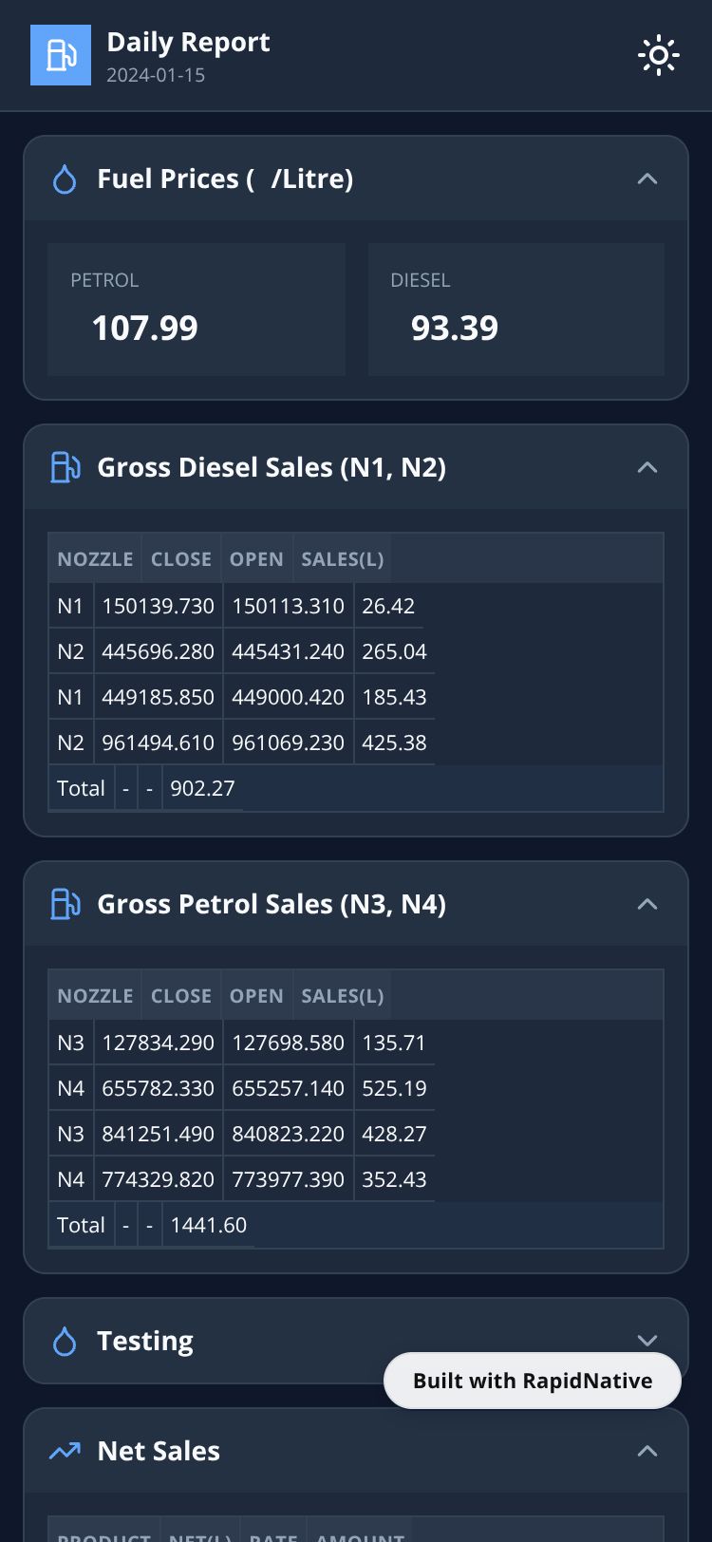Click the report date 2024-01-15

(x=156, y=75)
